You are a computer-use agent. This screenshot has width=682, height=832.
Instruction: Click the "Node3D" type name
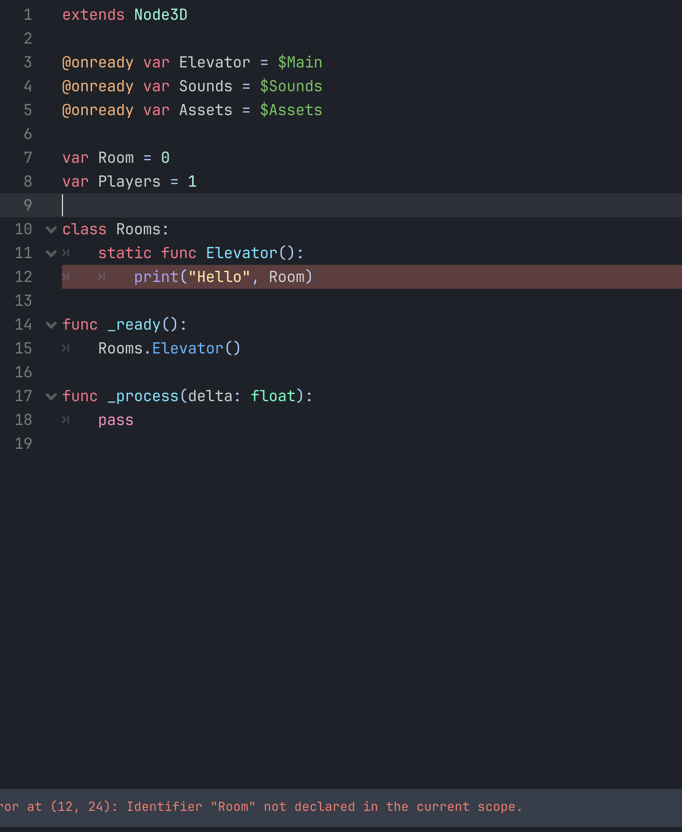coord(161,15)
